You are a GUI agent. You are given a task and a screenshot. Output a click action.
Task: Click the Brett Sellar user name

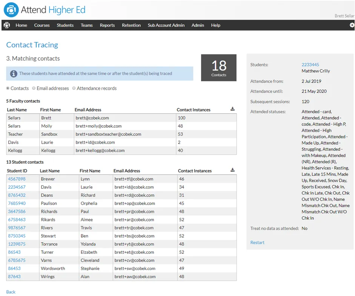click(344, 16)
